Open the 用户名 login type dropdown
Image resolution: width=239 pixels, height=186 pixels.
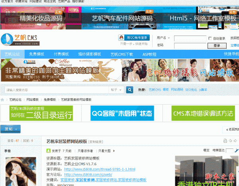coord(169,38)
